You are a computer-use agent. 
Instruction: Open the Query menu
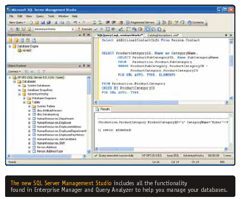coord(40,16)
